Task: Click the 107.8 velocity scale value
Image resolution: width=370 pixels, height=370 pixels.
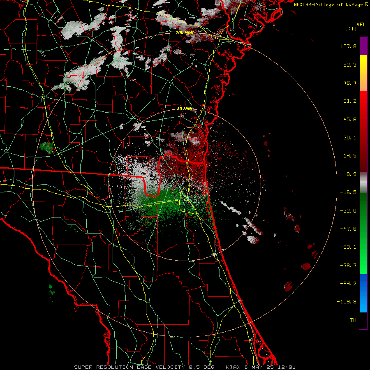Action: [x=348, y=46]
